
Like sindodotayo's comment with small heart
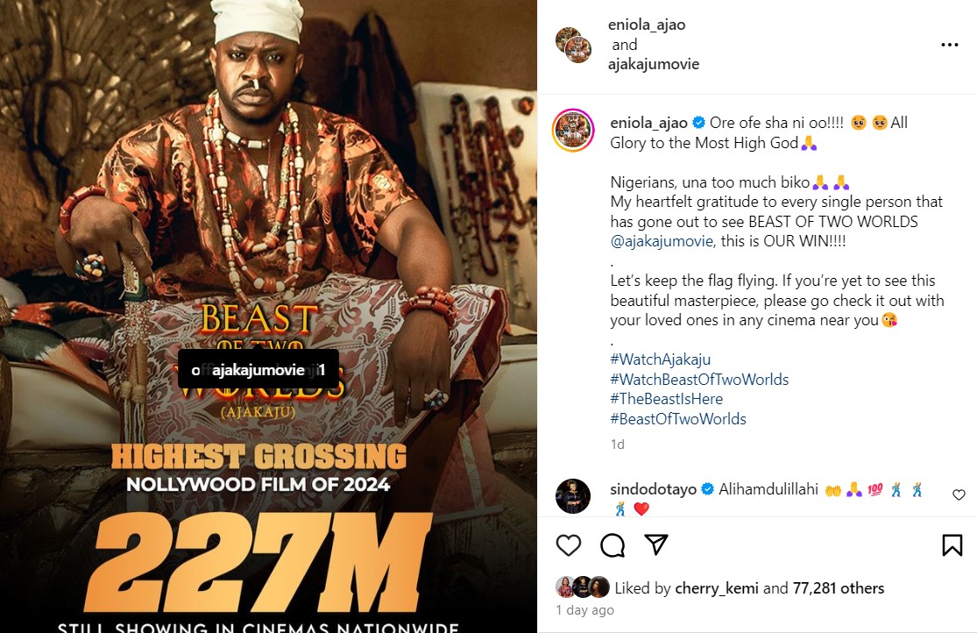pos(959,494)
